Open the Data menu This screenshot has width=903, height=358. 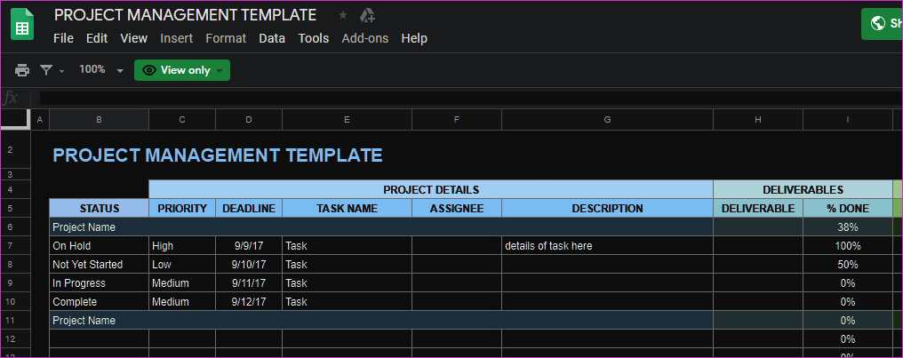click(x=272, y=38)
